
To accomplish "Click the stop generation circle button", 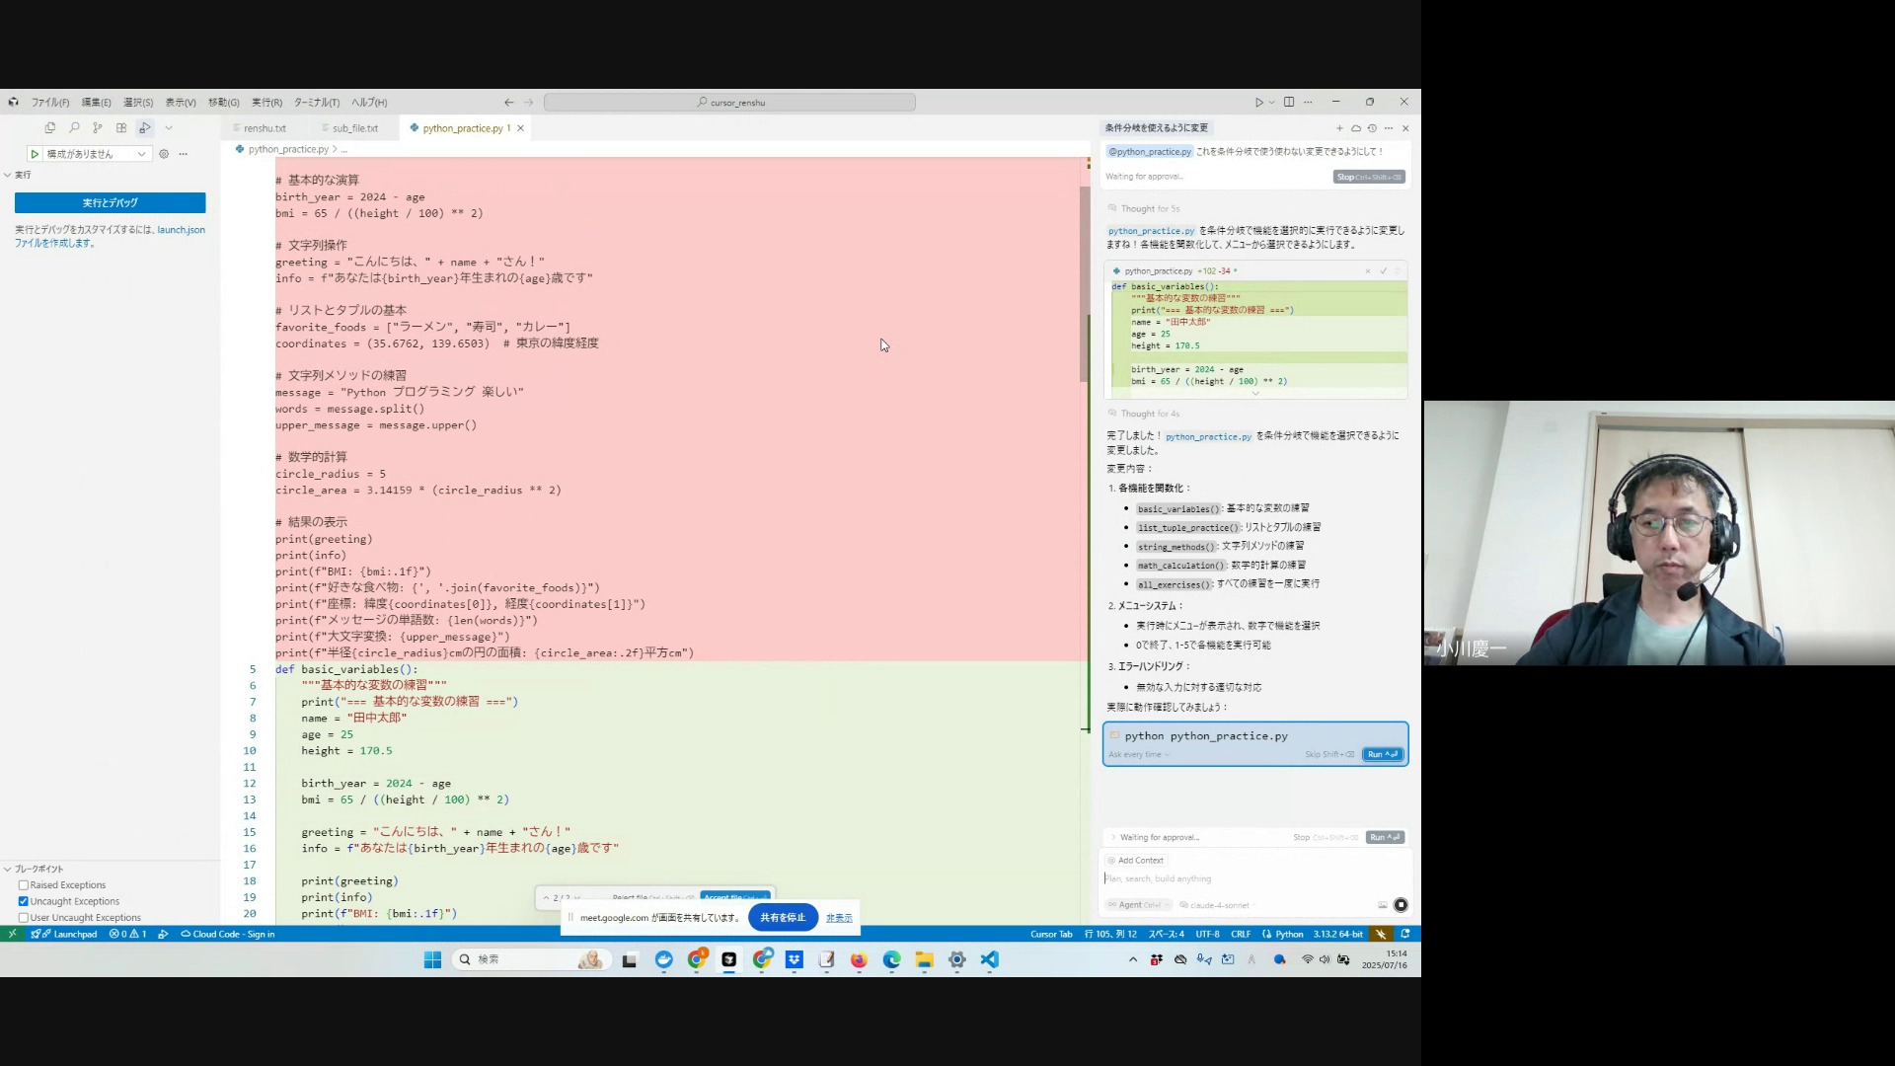I will [x=1400, y=905].
